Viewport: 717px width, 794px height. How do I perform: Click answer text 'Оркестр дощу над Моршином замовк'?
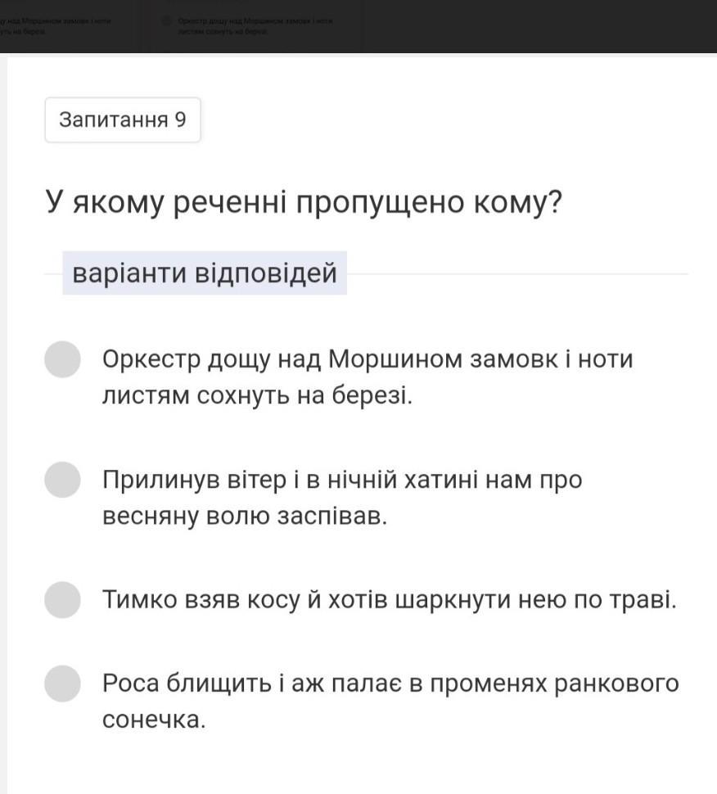tap(367, 359)
